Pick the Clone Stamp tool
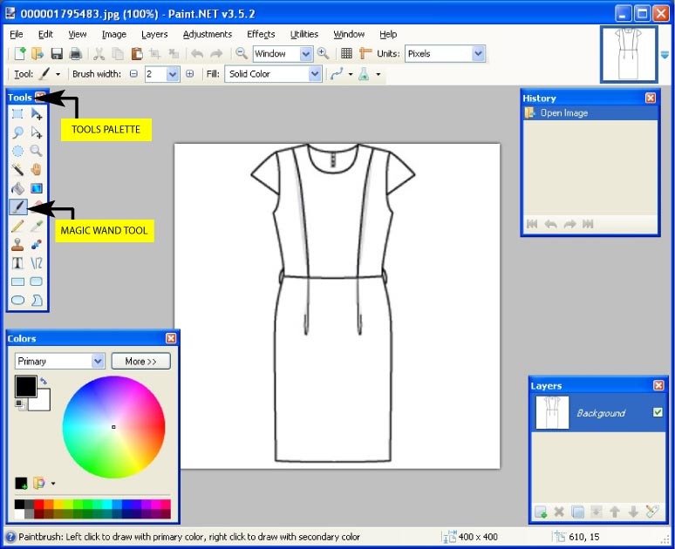This screenshot has height=549, width=675. pos(17,245)
